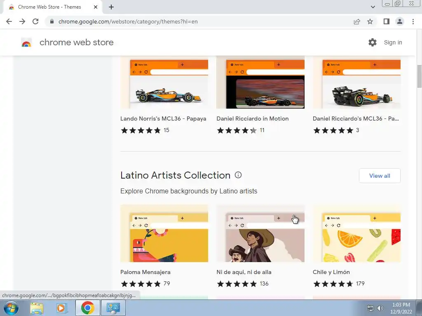Click the Daniel Ricciardo in Motion title
This screenshot has height=316, width=422.
point(253,118)
